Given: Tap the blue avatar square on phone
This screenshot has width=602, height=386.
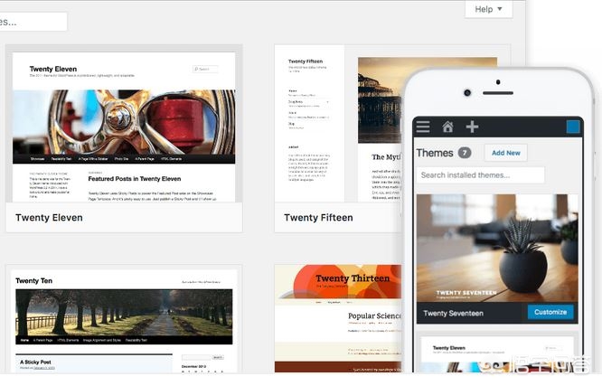Looking at the screenshot, I should click(x=573, y=127).
